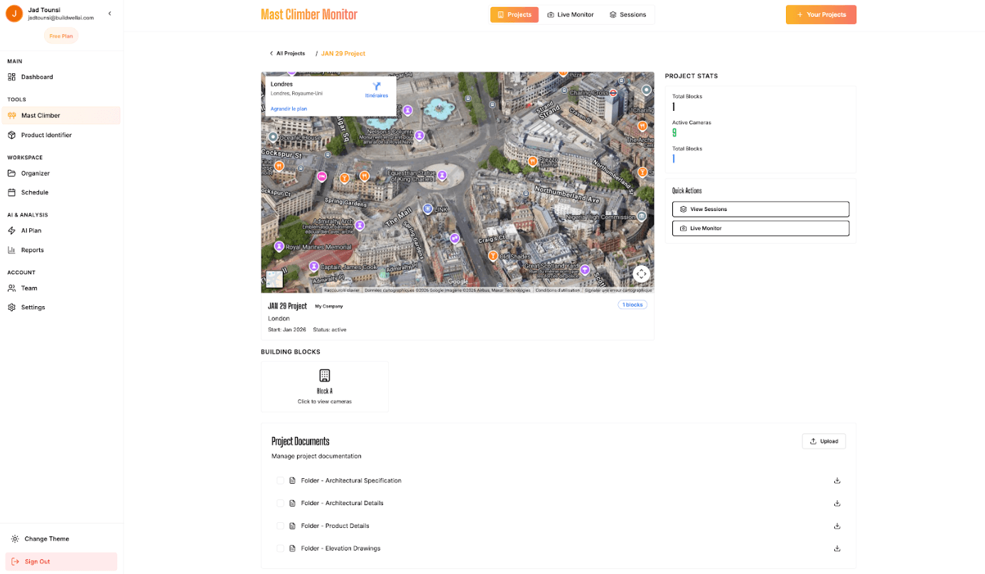Screen dimensions: 985x574
Task: Click Itinéraires directions icon on map
Action: point(377,88)
